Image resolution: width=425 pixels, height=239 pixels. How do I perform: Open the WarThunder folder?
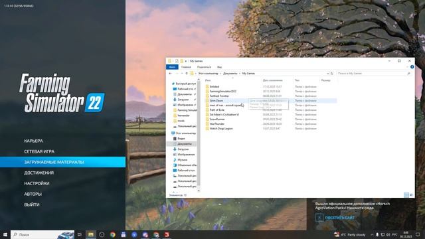click(x=217, y=124)
